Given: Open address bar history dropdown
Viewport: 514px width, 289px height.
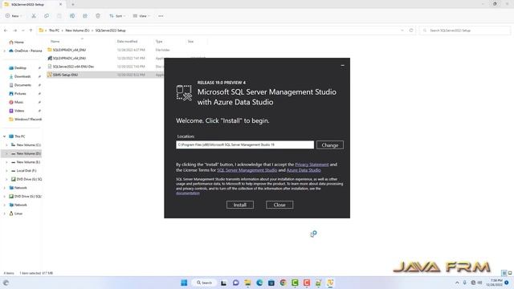Looking at the screenshot, I should (x=402, y=31).
